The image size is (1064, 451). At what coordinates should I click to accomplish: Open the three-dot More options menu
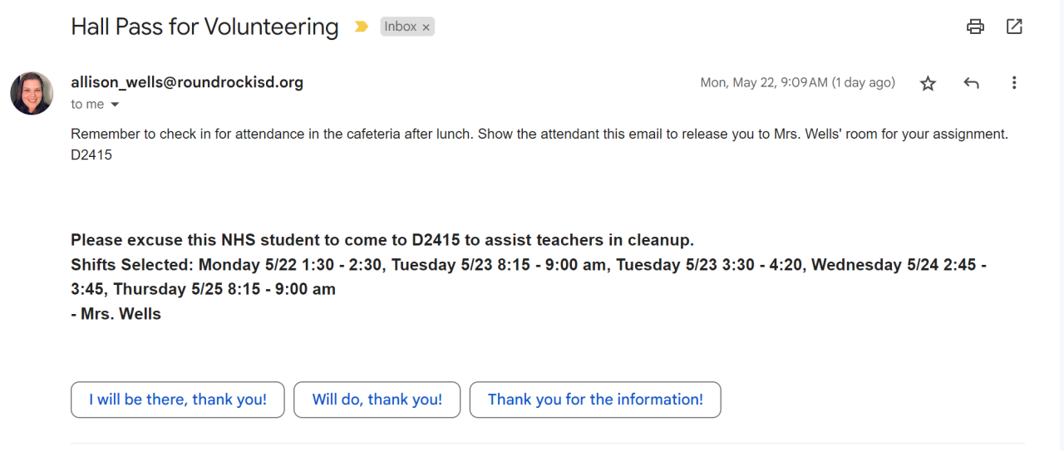click(1014, 83)
